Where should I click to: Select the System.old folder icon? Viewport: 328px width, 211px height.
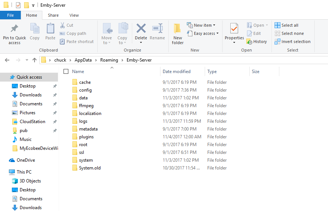click(x=75, y=168)
